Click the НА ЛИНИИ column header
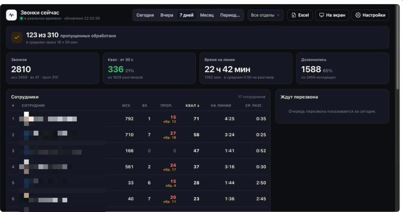The height and width of the screenshot is (212, 403). [221, 105]
